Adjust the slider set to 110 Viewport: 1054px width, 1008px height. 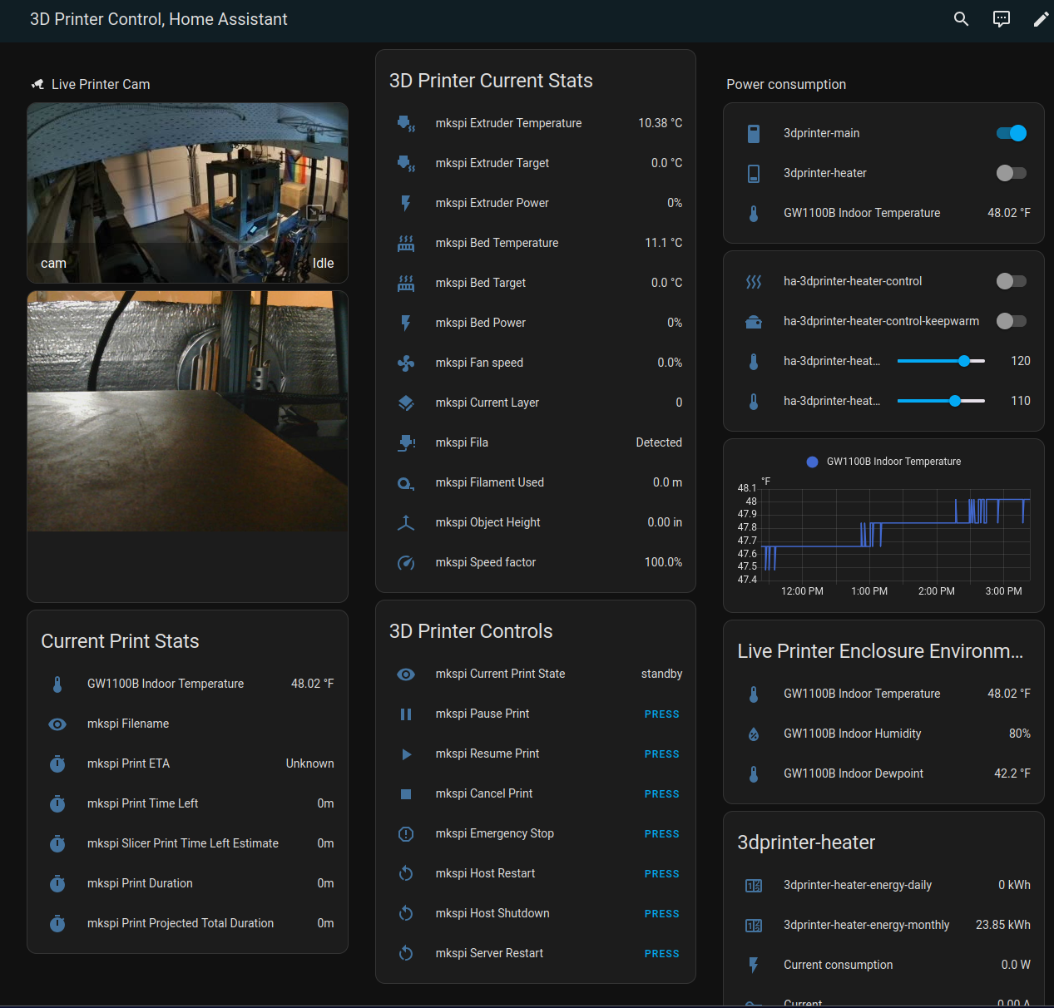coord(941,401)
